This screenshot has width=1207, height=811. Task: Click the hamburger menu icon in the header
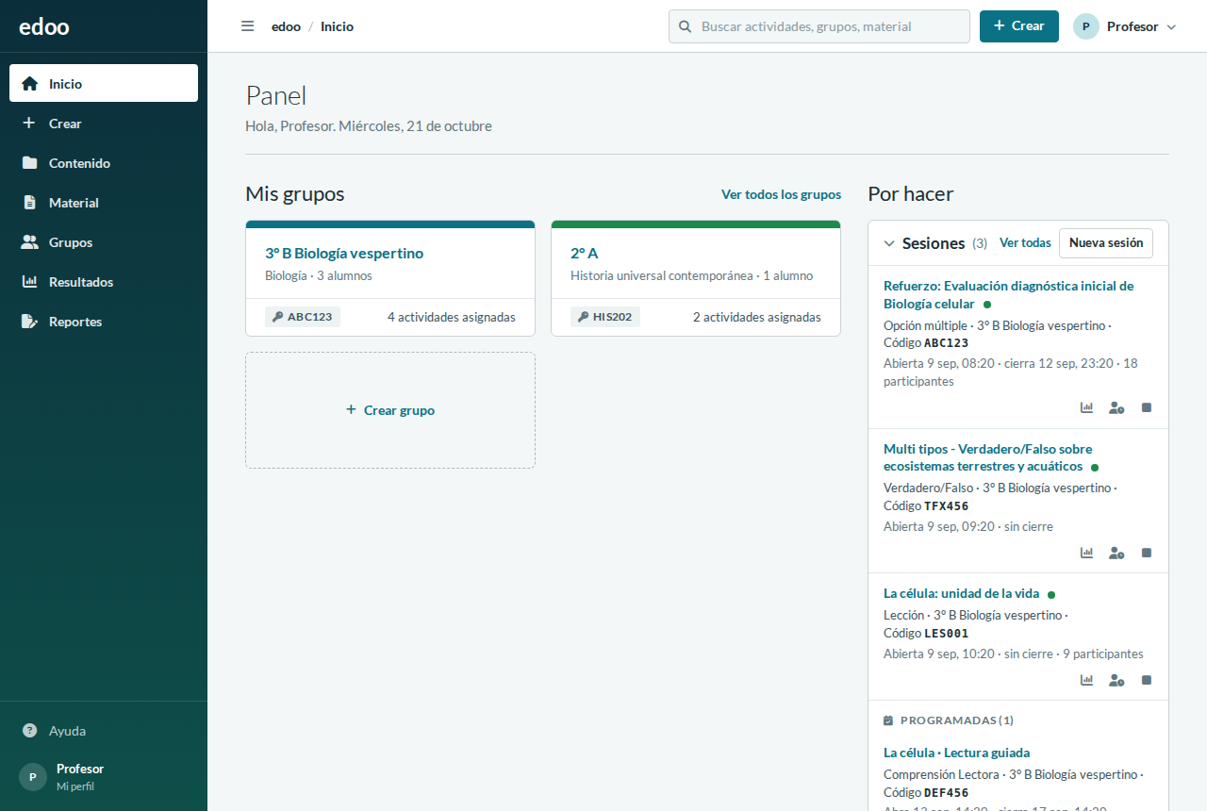[248, 26]
